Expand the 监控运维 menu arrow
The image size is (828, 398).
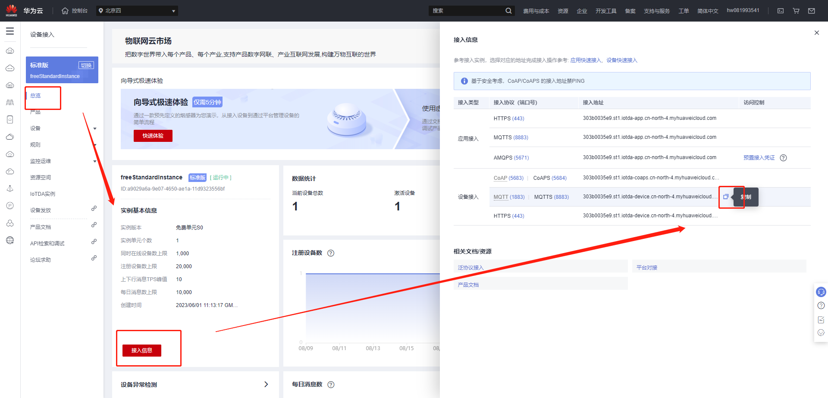[95, 161]
